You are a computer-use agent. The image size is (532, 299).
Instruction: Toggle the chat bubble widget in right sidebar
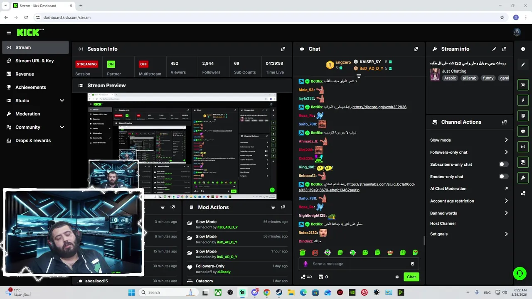point(523,131)
